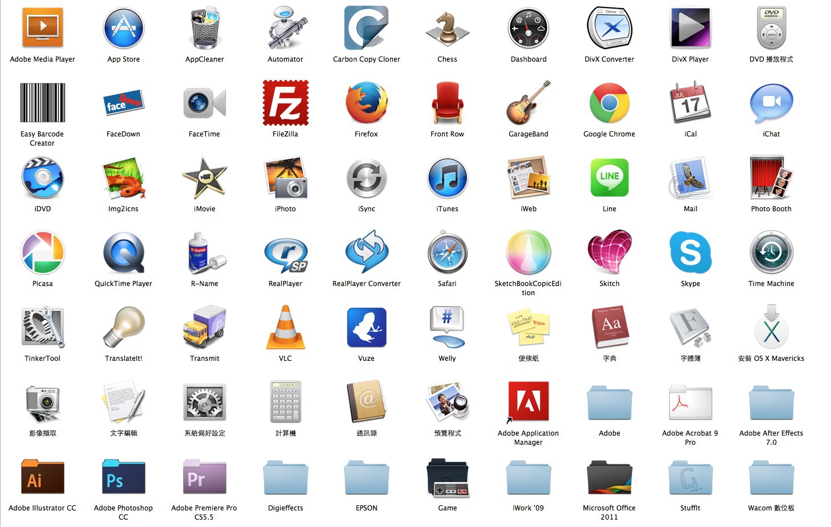This screenshot has height=527, width=831.
Task: Open the DVD 播放程式 remote icon
Action: pyautogui.click(x=772, y=28)
